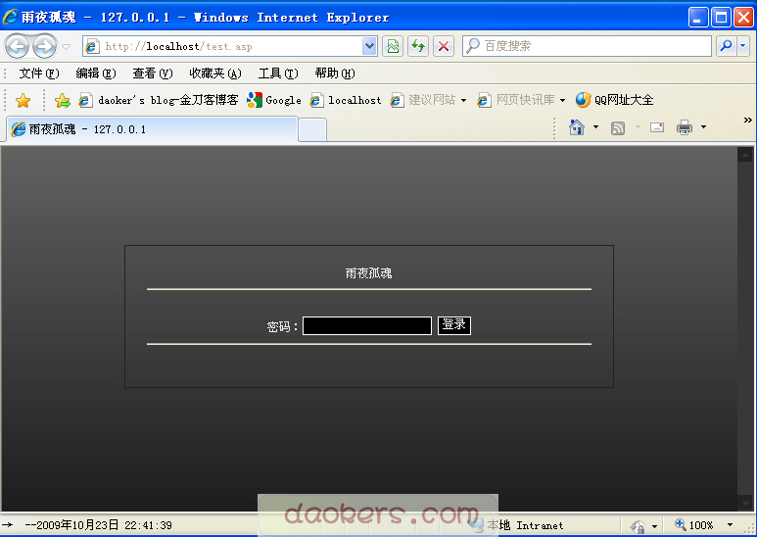Image resolution: width=757 pixels, height=537 pixels.
Task: Expand the RSS feeds dropdown arrow
Action: click(x=638, y=127)
